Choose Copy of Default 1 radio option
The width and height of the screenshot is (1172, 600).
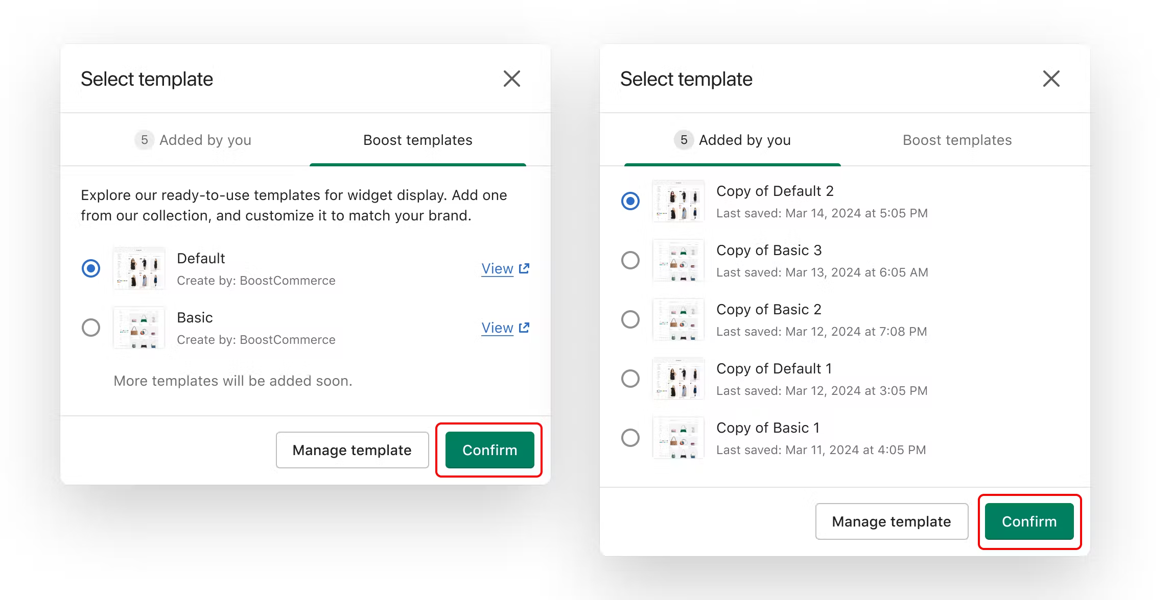630,379
